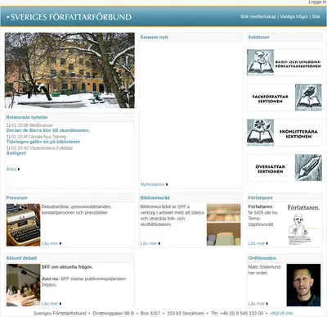Open news Declan de Barra åter till skandinavien
The image size is (327, 317).
(48, 130)
